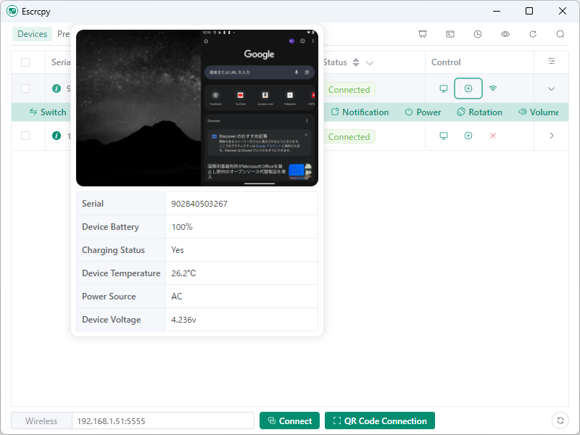Open Notification control action
Viewport: 580px width, 435px height.
pos(360,112)
